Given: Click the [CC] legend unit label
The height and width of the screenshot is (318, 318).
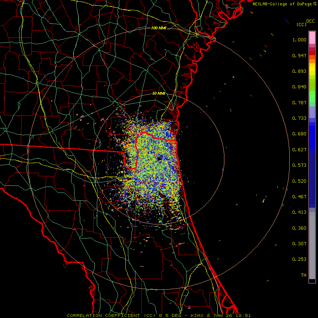Looking at the screenshot, I should pos(301,24).
